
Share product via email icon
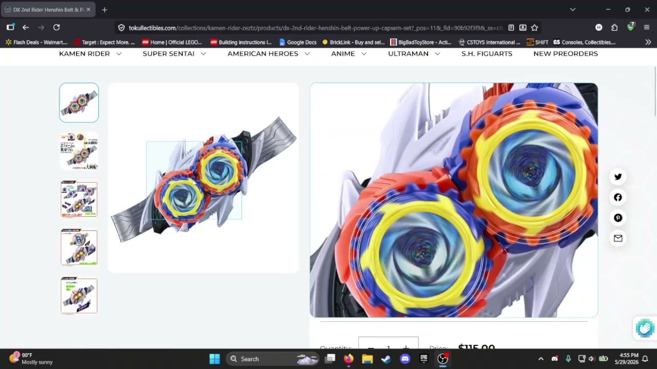coord(618,238)
